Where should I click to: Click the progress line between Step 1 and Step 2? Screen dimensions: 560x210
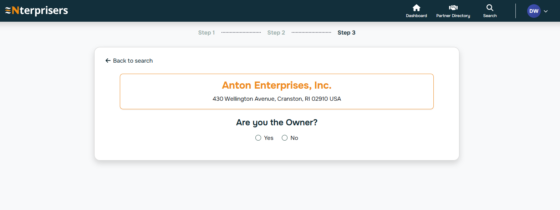241,32
